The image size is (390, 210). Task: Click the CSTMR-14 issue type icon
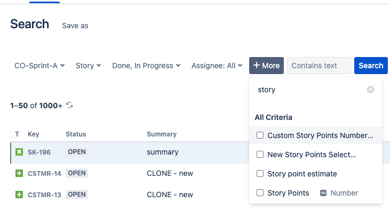[19, 173]
